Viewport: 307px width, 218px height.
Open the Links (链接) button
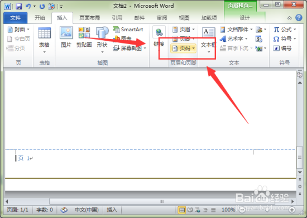point(159,39)
